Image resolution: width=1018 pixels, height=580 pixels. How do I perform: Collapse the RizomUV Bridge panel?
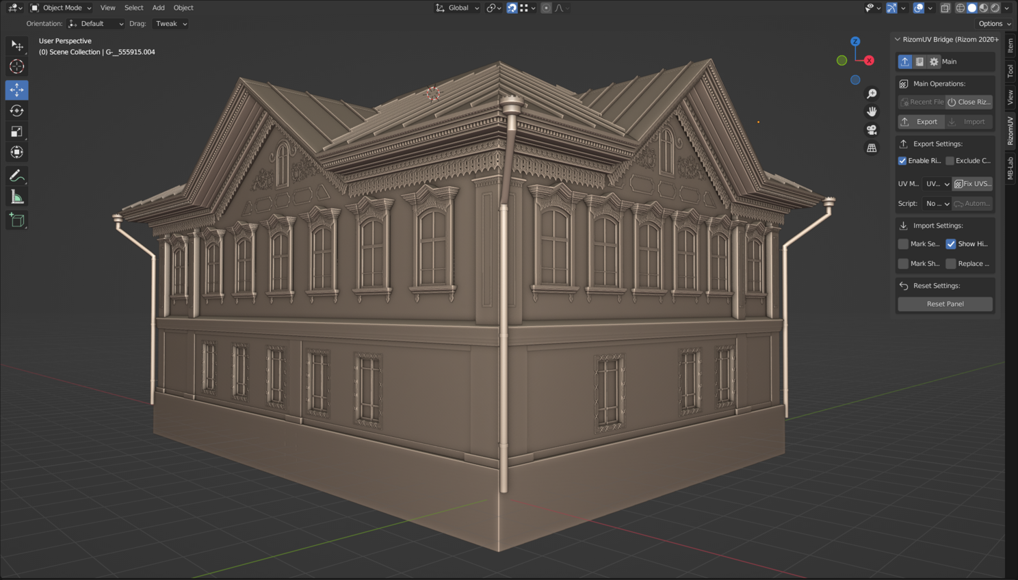coord(898,40)
